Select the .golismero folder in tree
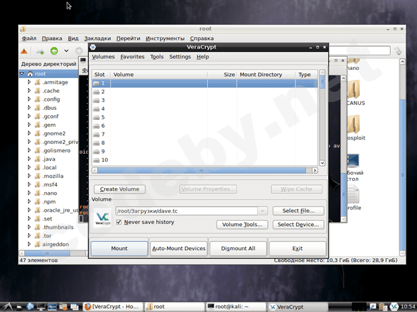Viewport: 417px width, 312px height. tap(56, 151)
